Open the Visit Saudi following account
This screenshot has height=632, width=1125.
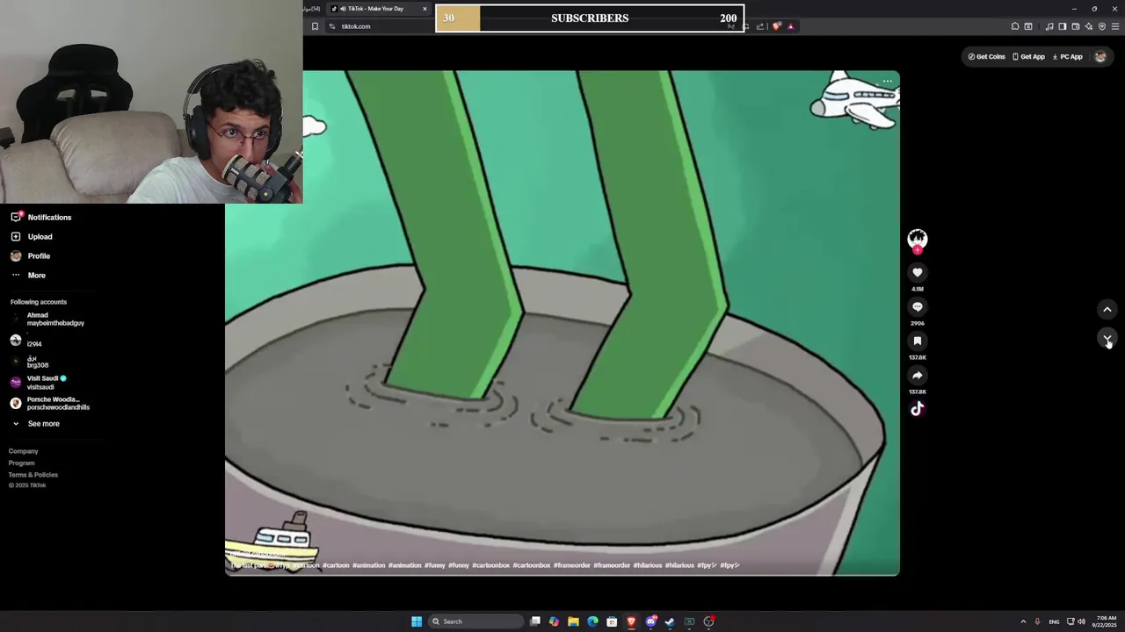pos(39,383)
